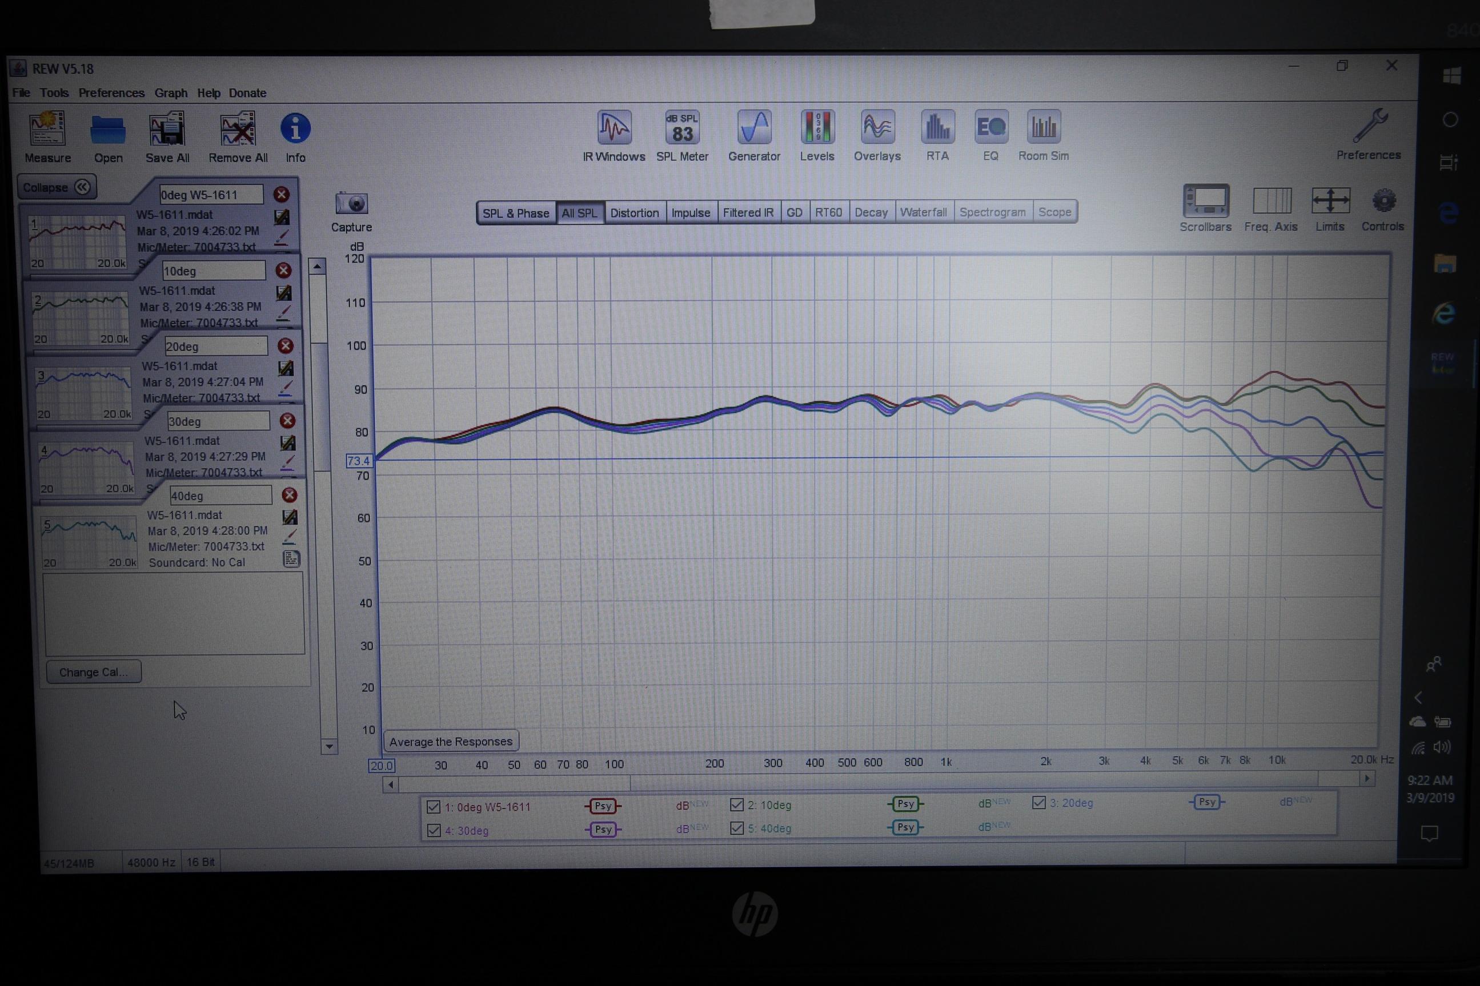Capture the graph image with camera icon
This screenshot has height=986, width=1480.
click(x=351, y=203)
